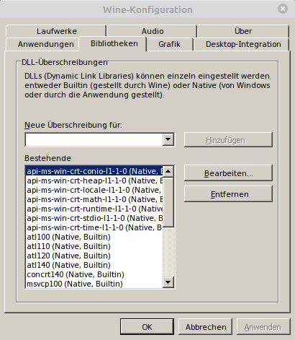Close the Wine-Konfiguration window
The width and height of the screenshot is (295, 340).
(283, 9)
